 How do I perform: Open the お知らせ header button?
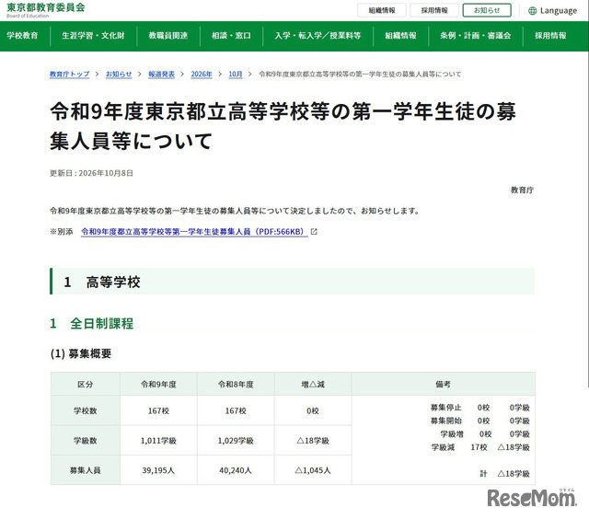(x=487, y=10)
